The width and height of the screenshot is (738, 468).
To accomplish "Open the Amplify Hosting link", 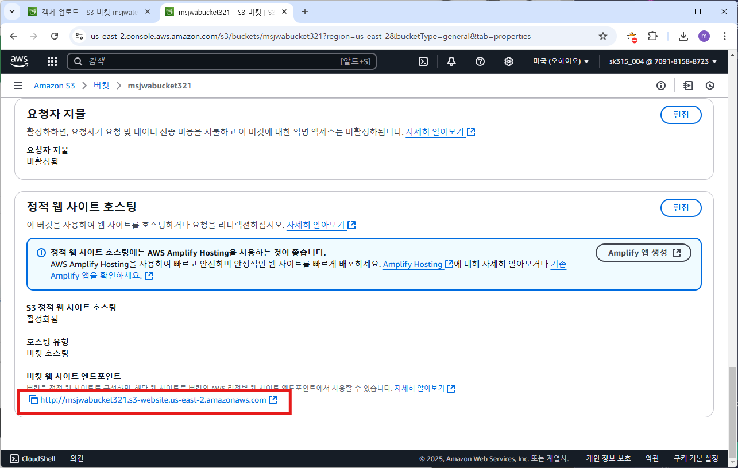I will click(x=418, y=264).
